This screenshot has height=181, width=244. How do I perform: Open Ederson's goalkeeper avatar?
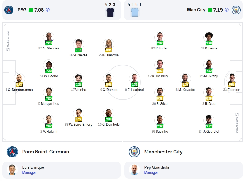click(232, 79)
